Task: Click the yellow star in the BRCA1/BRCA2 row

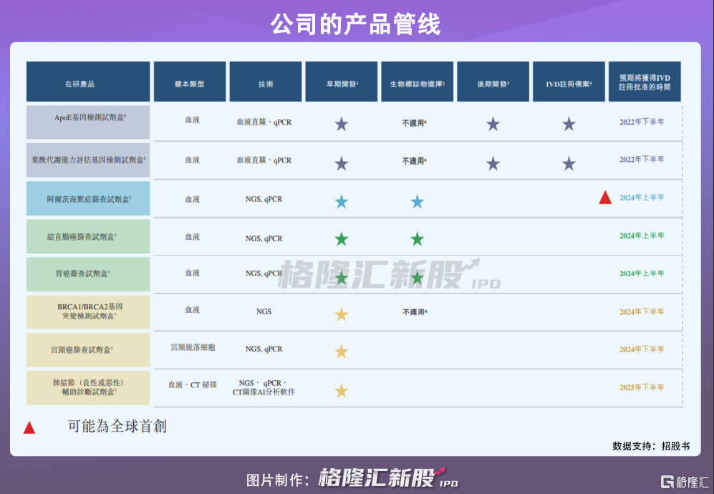Action: coord(342,314)
